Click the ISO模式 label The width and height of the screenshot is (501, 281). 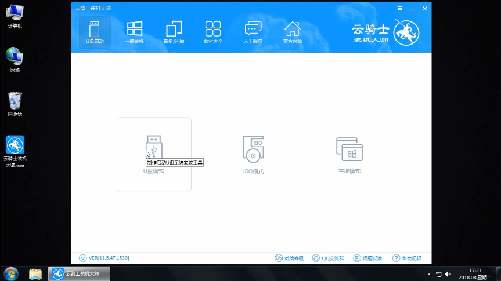coord(253,171)
